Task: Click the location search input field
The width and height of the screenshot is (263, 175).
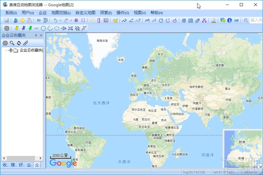Action: tap(256, 21)
